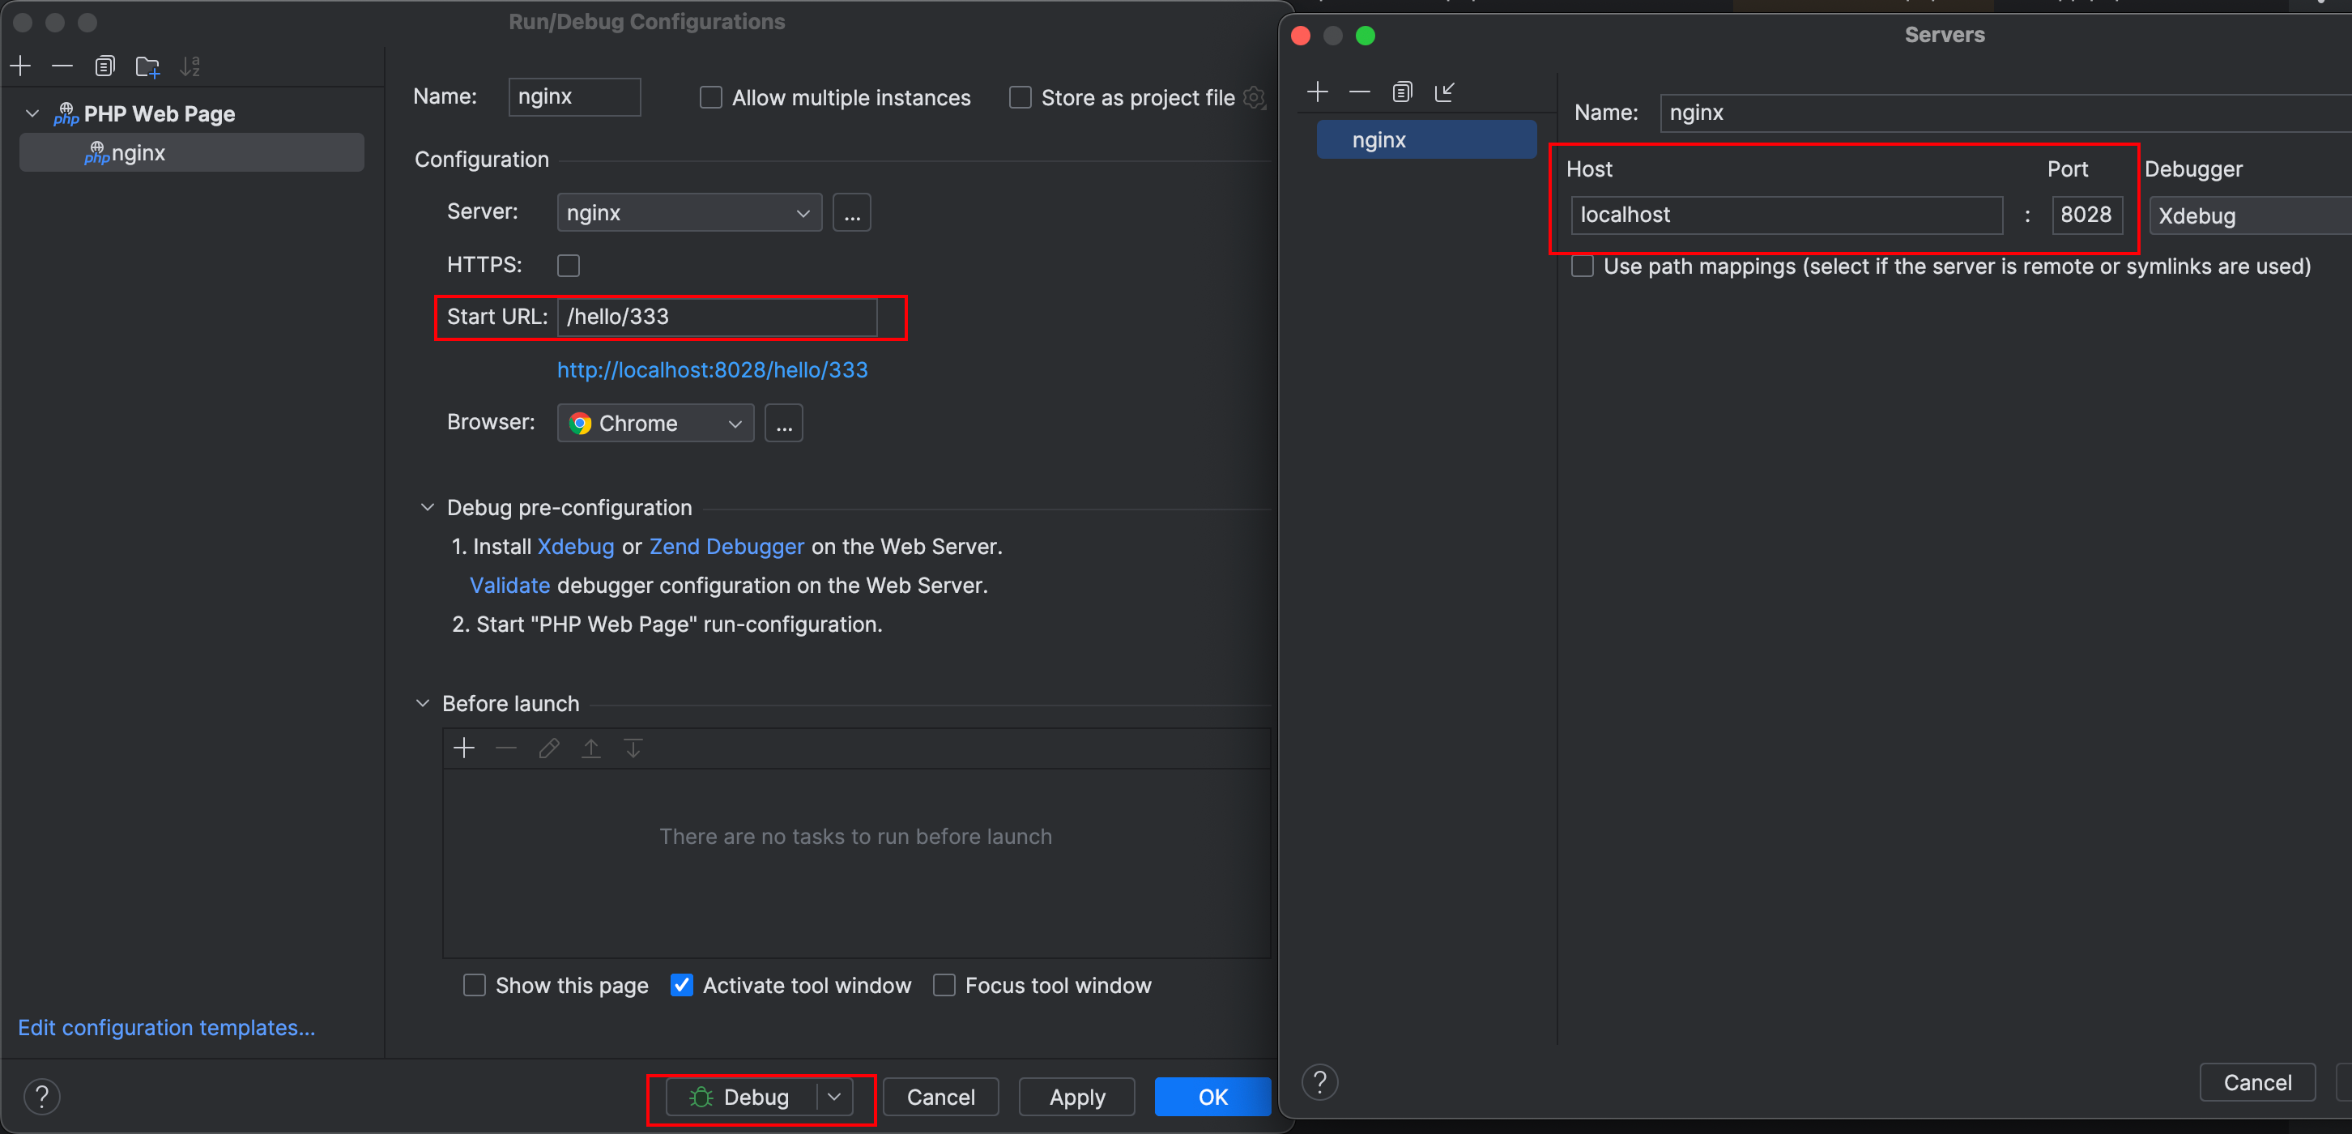Cancel the Servers window

click(x=2257, y=1082)
